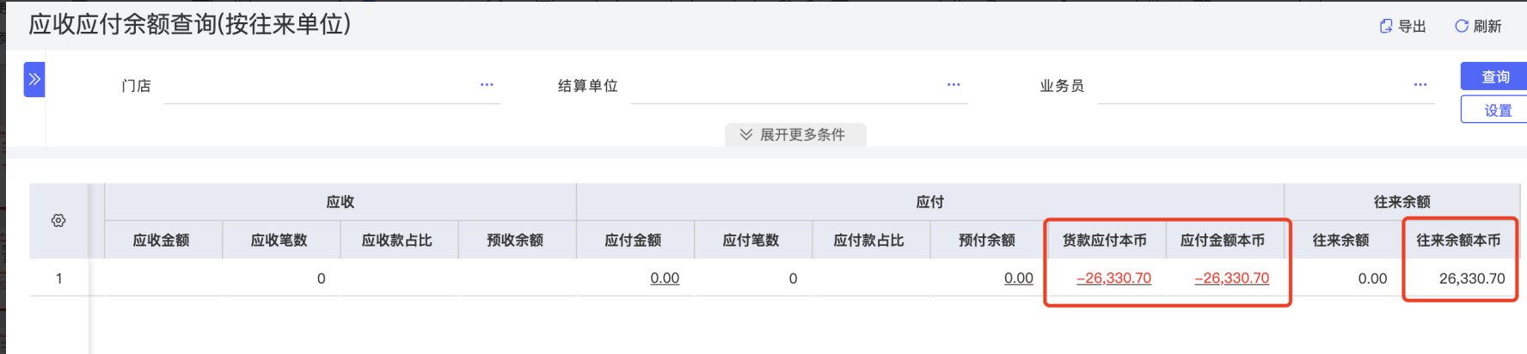The width and height of the screenshot is (1527, 354).
Task: Open the 门店 lookup ellipsis
Action: [x=487, y=85]
